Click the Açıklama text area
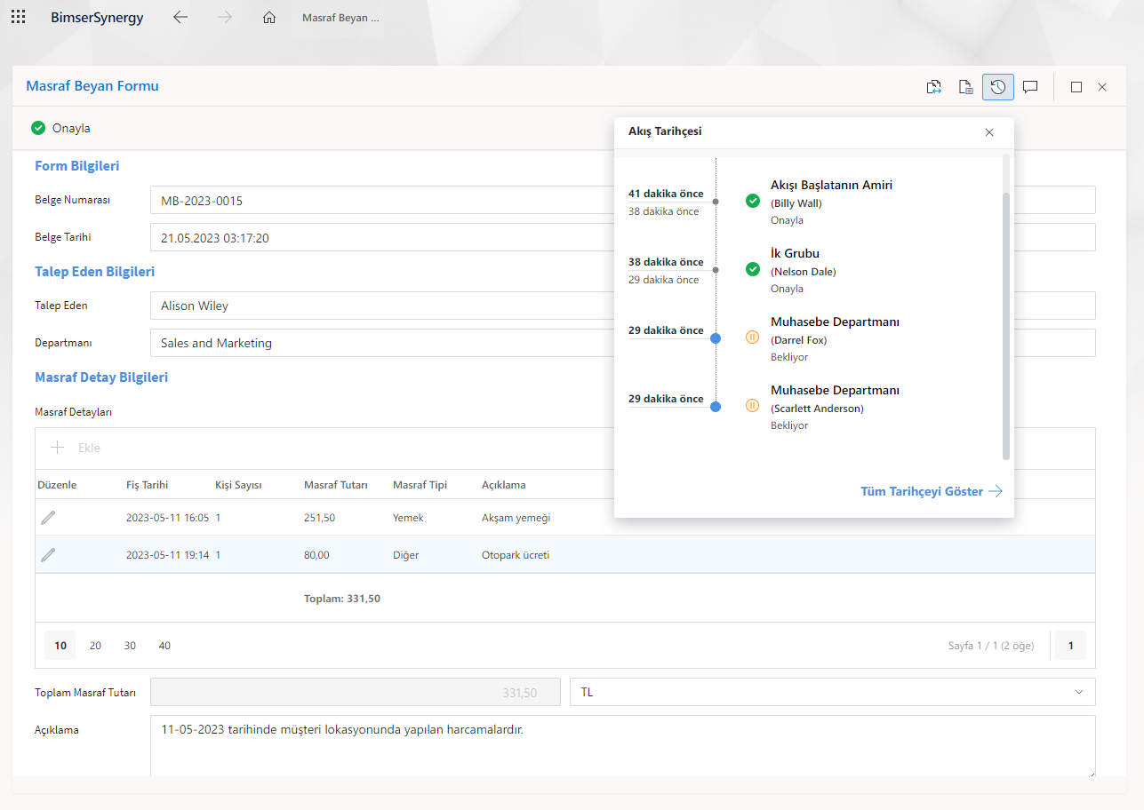 click(623, 747)
